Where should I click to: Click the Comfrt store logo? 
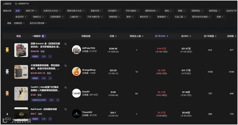point(76,93)
